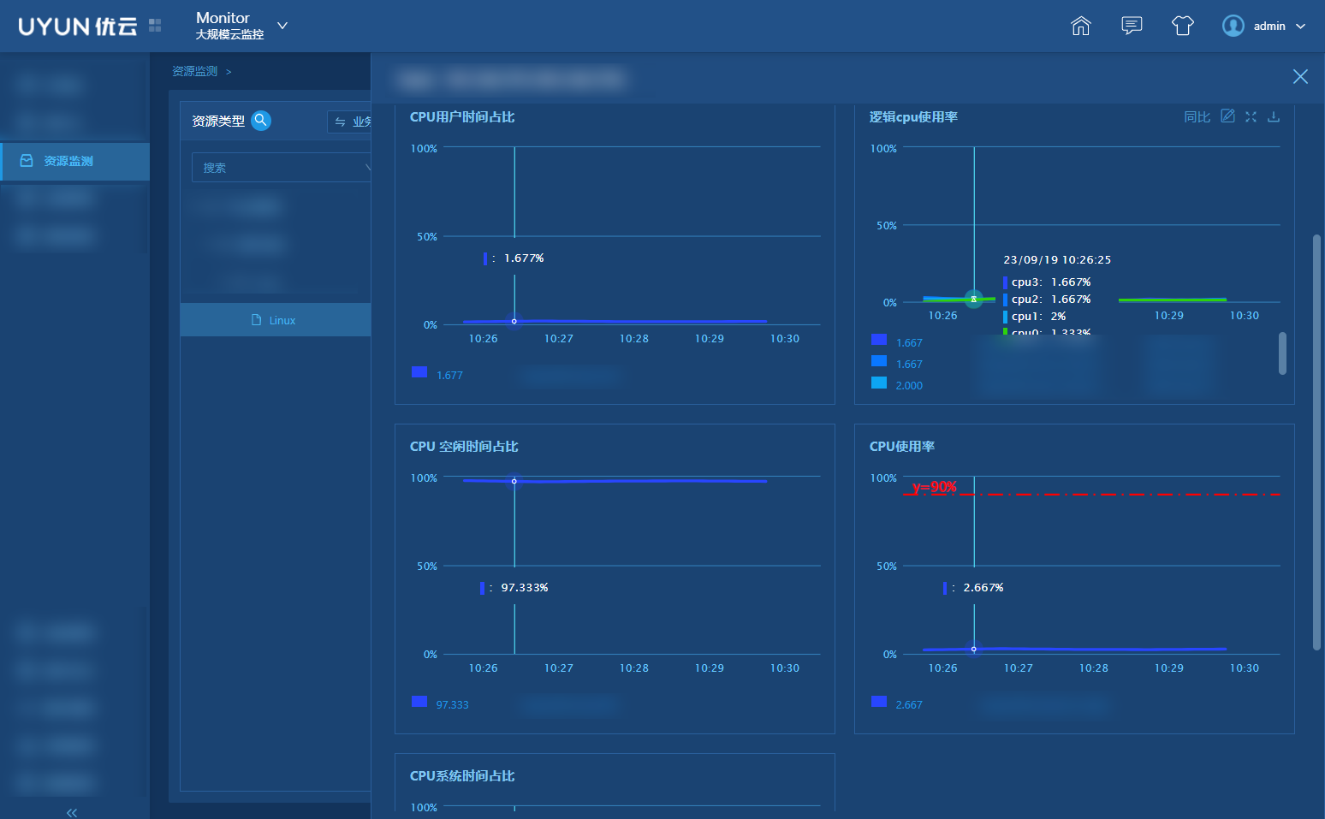Click the CPU使用率 chart title

click(x=902, y=447)
